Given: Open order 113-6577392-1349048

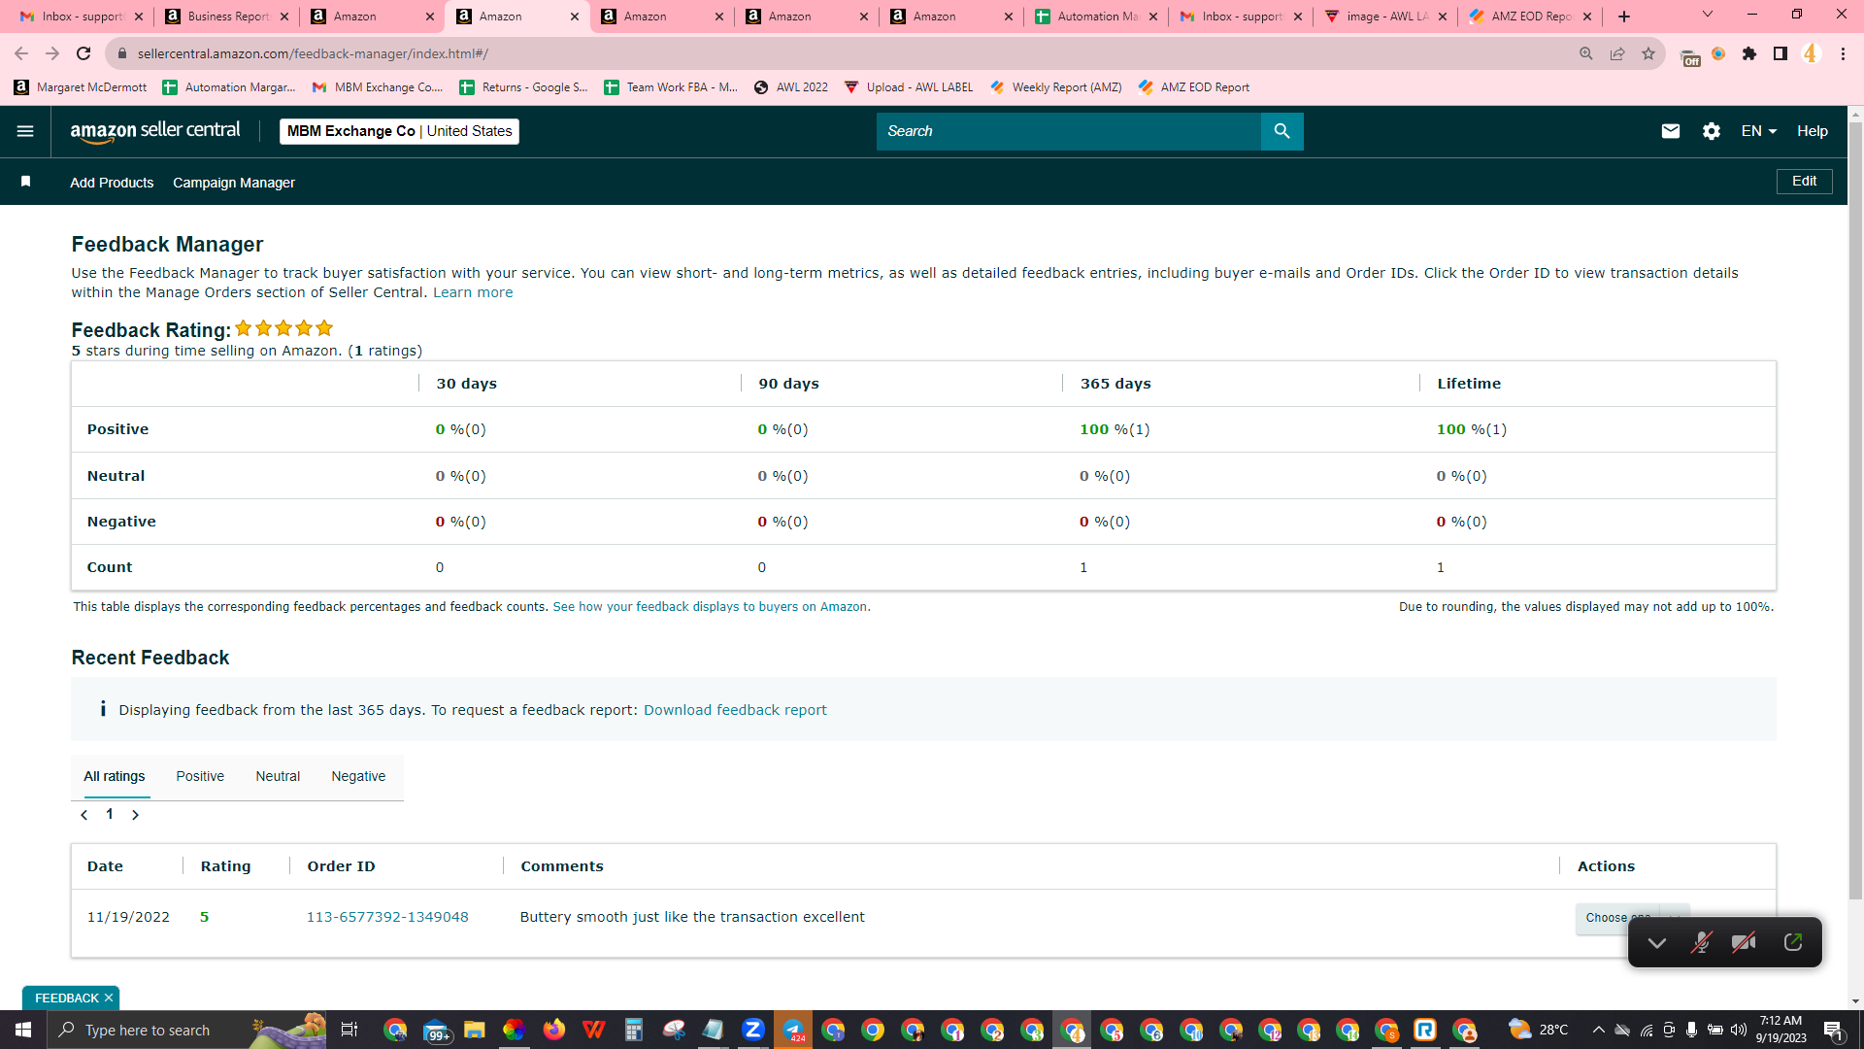Looking at the screenshot, I should point(387,917).
